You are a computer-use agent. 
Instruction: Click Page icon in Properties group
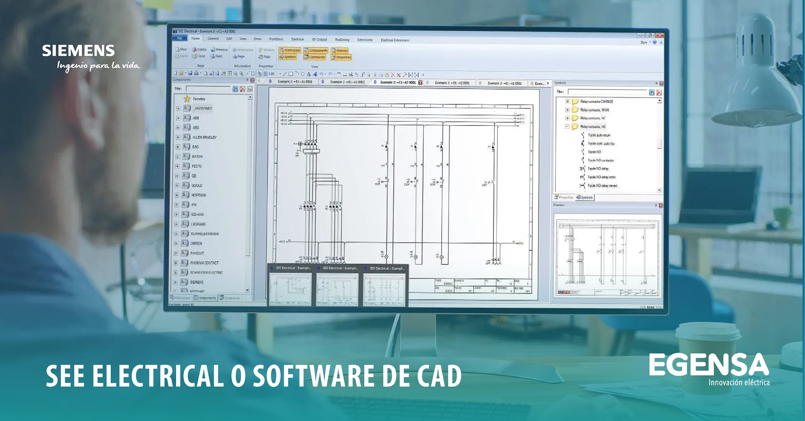pos(260,57)
